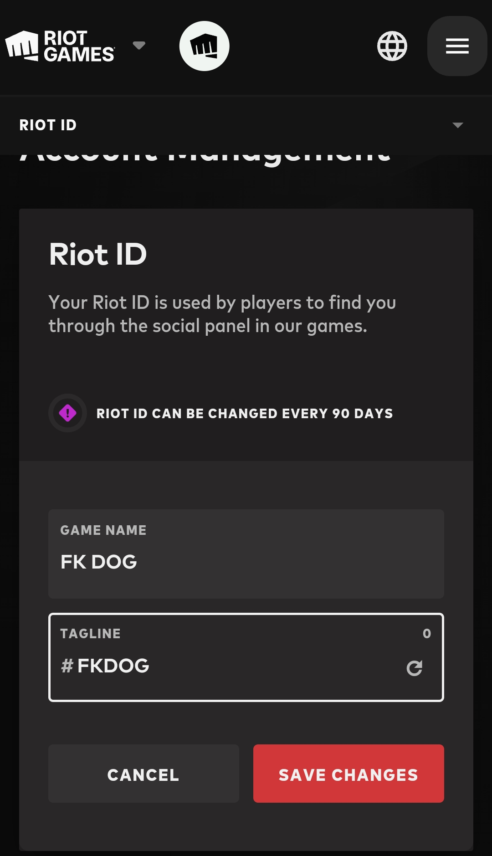
Task: Save changes to Riot ID
Action: (348, 774)
